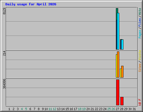Click green weekend day label '25'

(109, 109)
